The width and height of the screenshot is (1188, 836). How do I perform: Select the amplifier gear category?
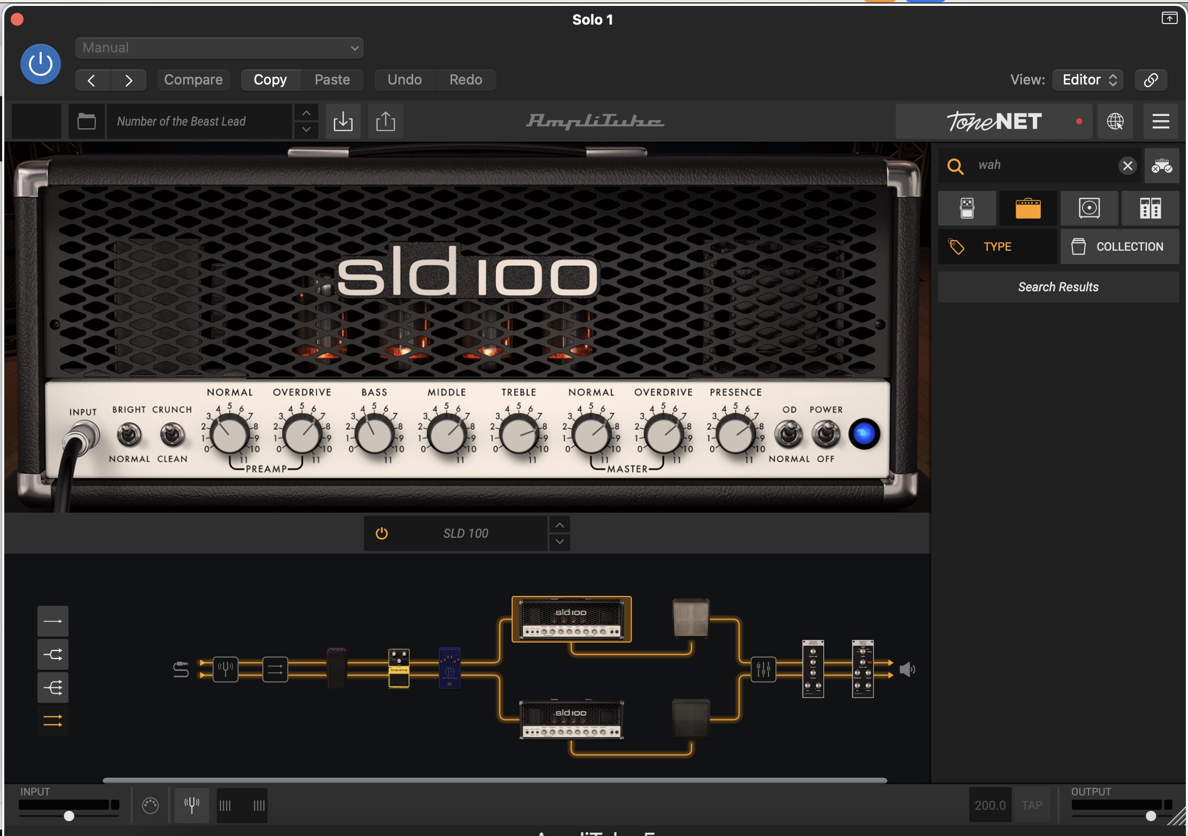point(1028,208)
